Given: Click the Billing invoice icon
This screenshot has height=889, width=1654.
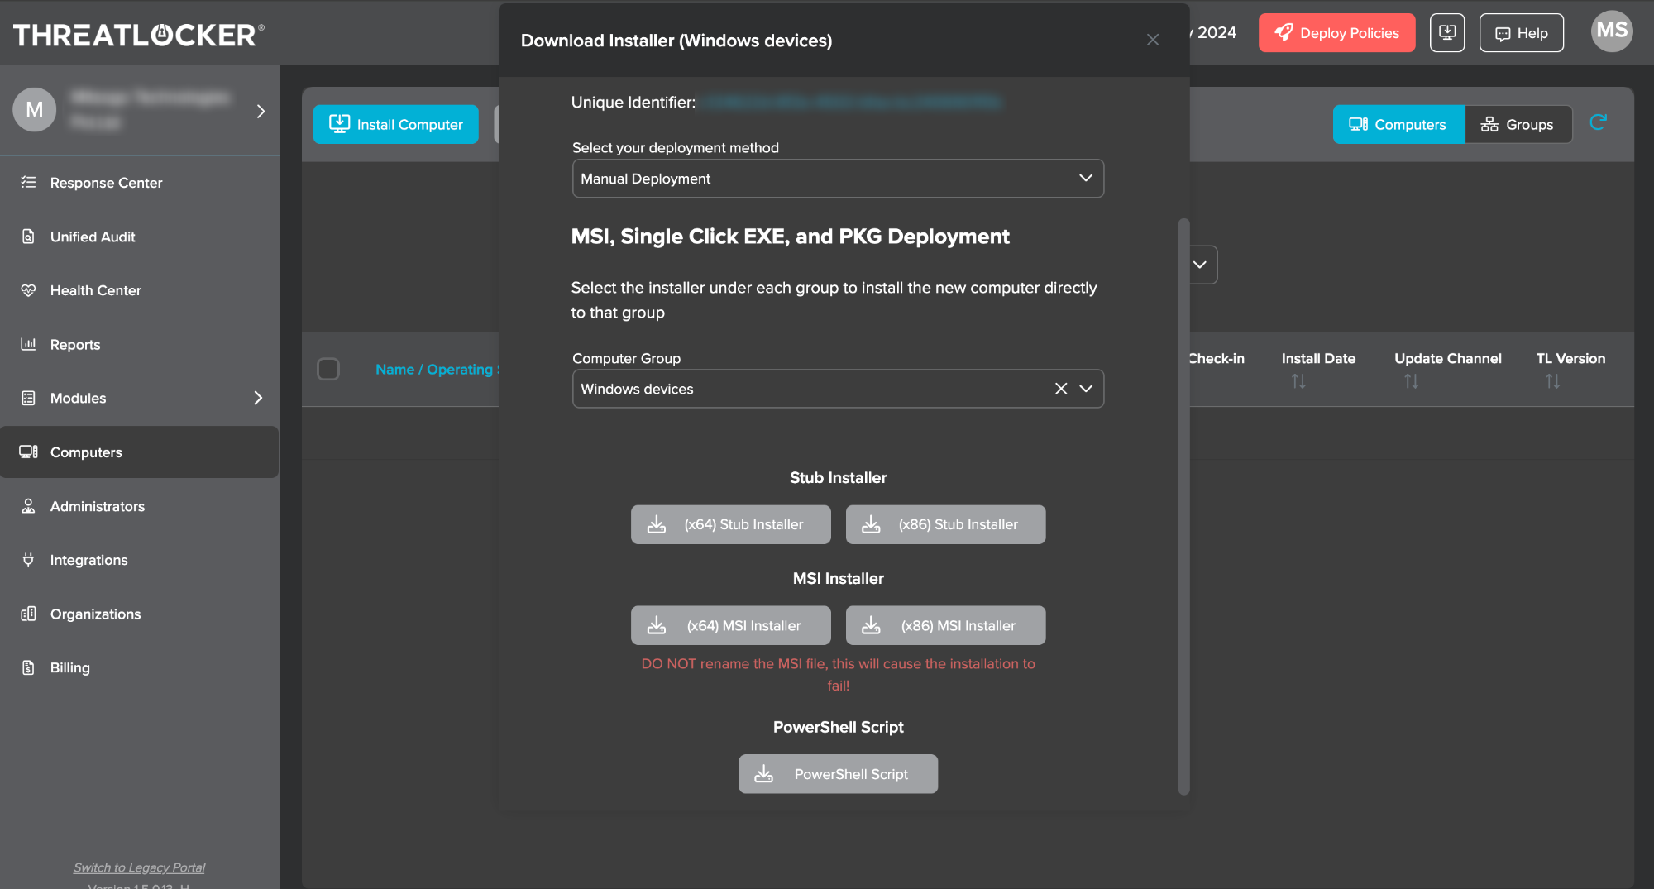Looking at the screenshot, I should (28, 667).
